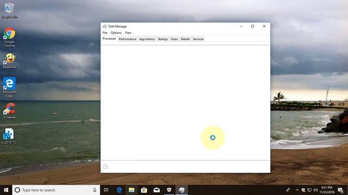Click the Task Manager taskbar button
348x195 pixels.
coord(182,190)
